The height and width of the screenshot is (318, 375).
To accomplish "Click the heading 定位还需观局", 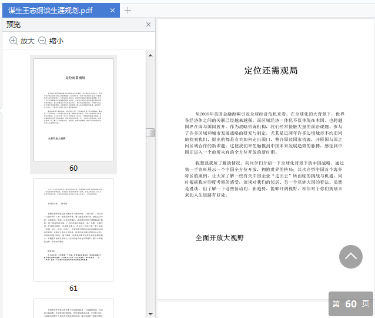I will tap(271, 71).
